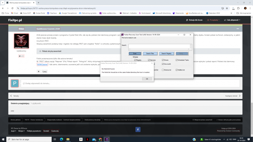Viewport: 253px width, 142px height.
Task: Open the File Explorer taskbar icon
Action: pyautogui.click(x=68, y=139)
